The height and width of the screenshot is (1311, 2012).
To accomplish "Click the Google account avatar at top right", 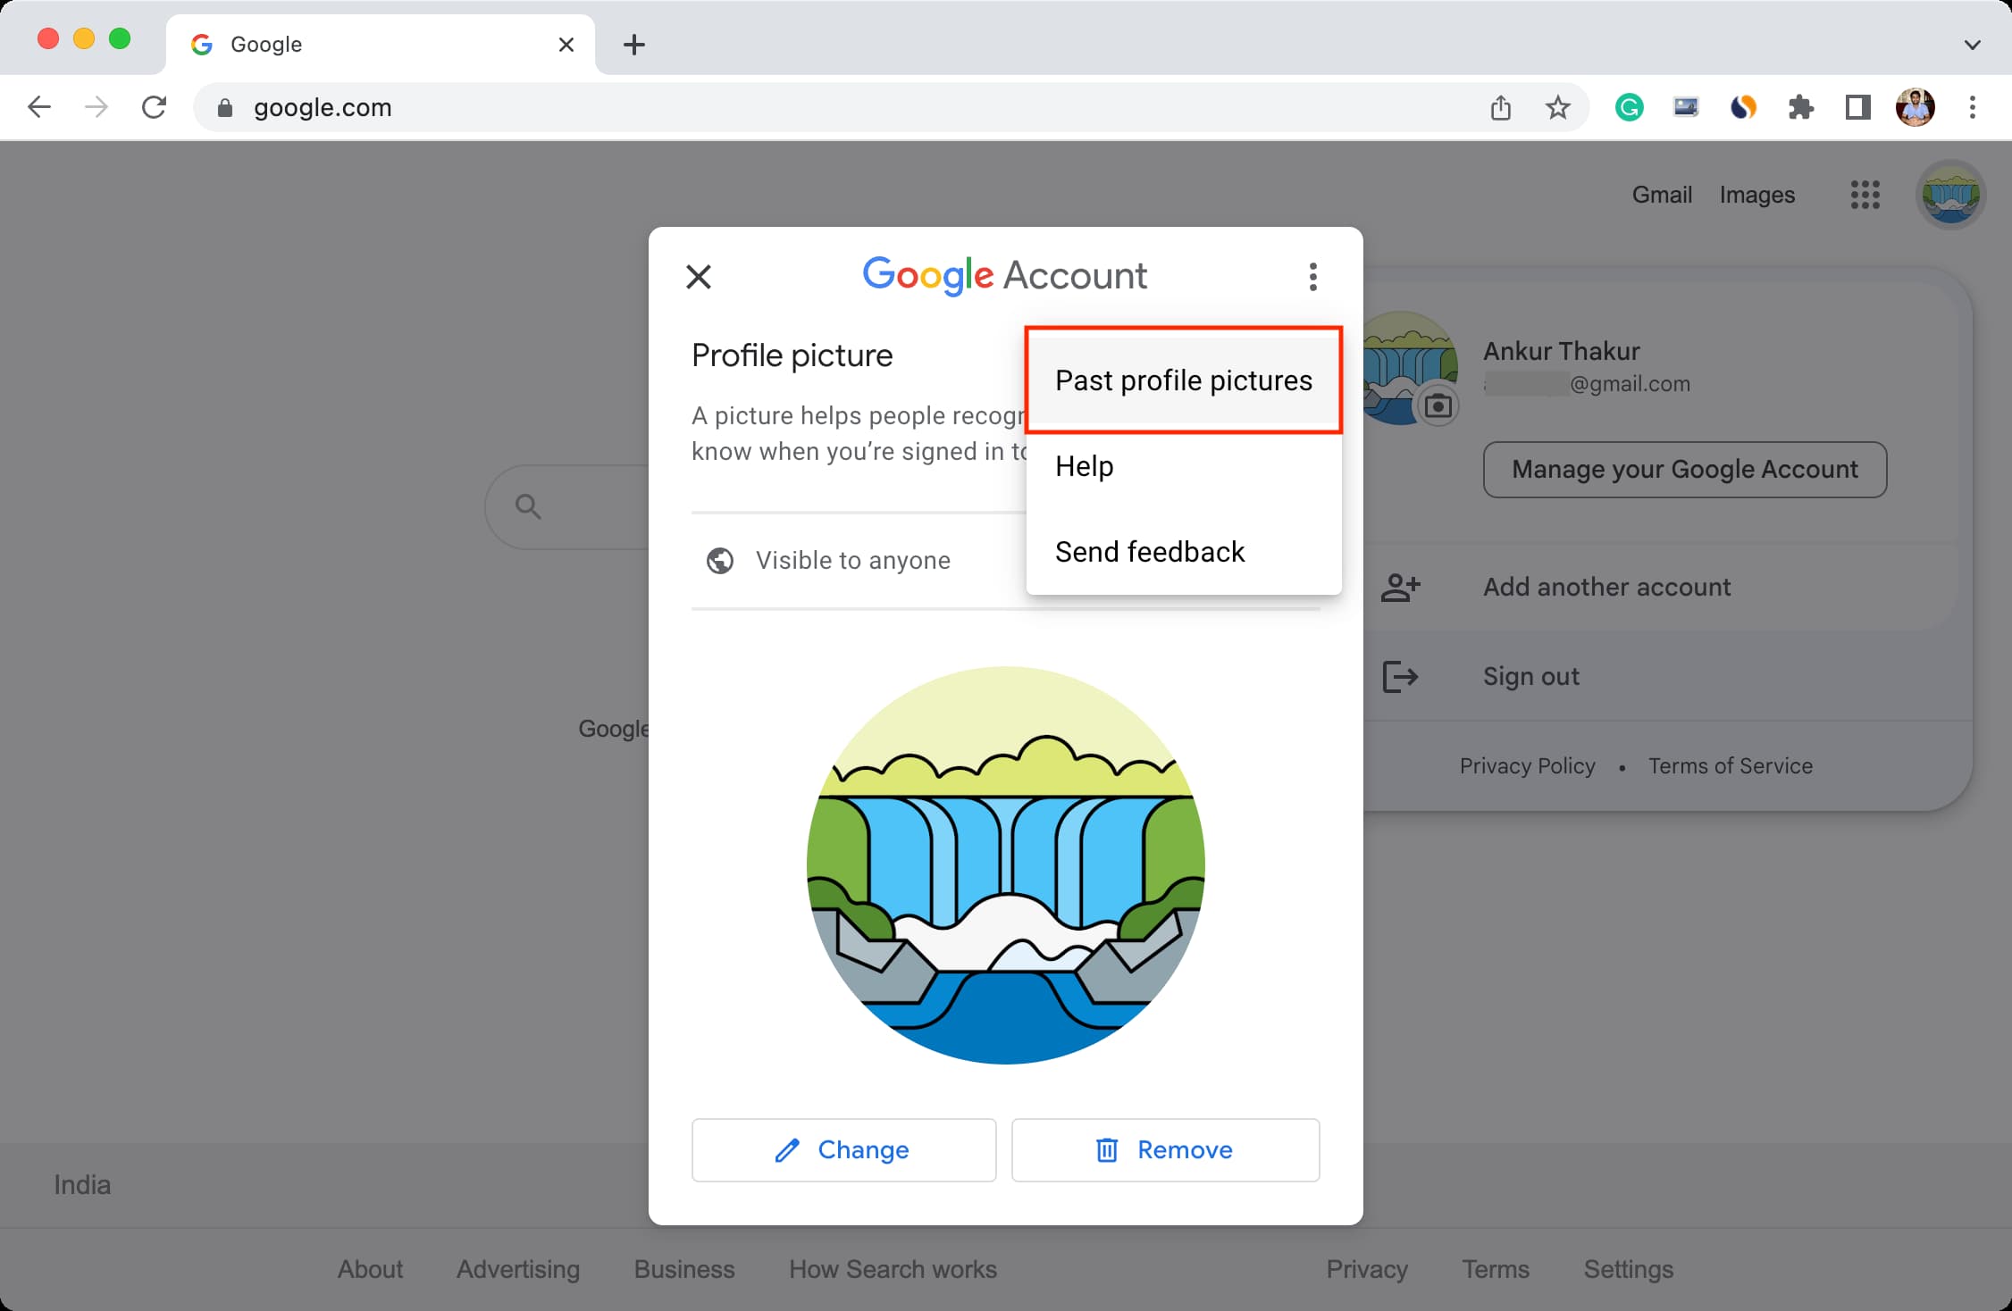I will pos(1950,195).
